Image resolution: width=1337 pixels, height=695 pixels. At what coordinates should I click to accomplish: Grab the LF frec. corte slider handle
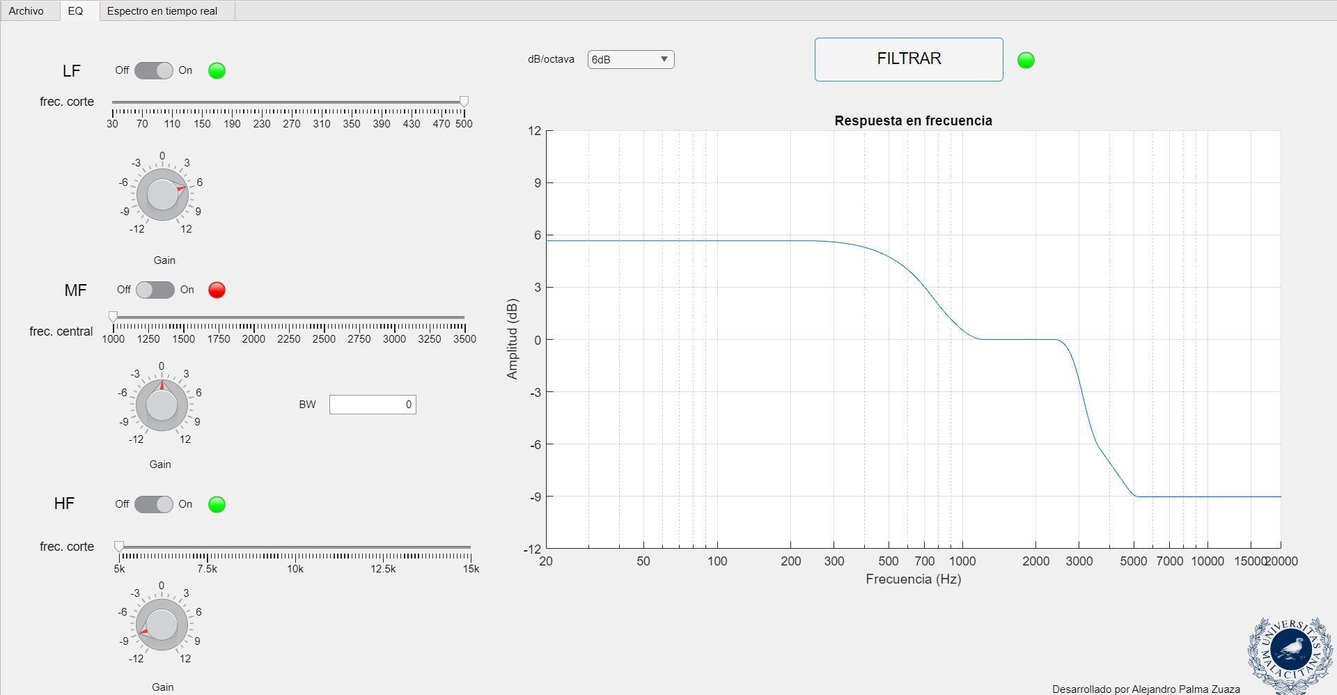pos(463,102)
